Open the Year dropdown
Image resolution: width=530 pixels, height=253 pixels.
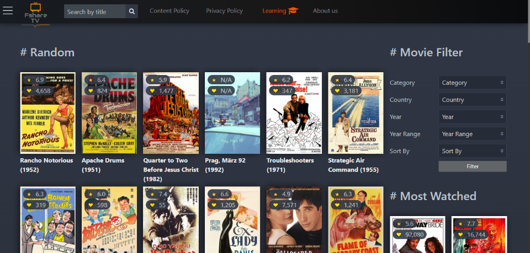pos(472,117)
